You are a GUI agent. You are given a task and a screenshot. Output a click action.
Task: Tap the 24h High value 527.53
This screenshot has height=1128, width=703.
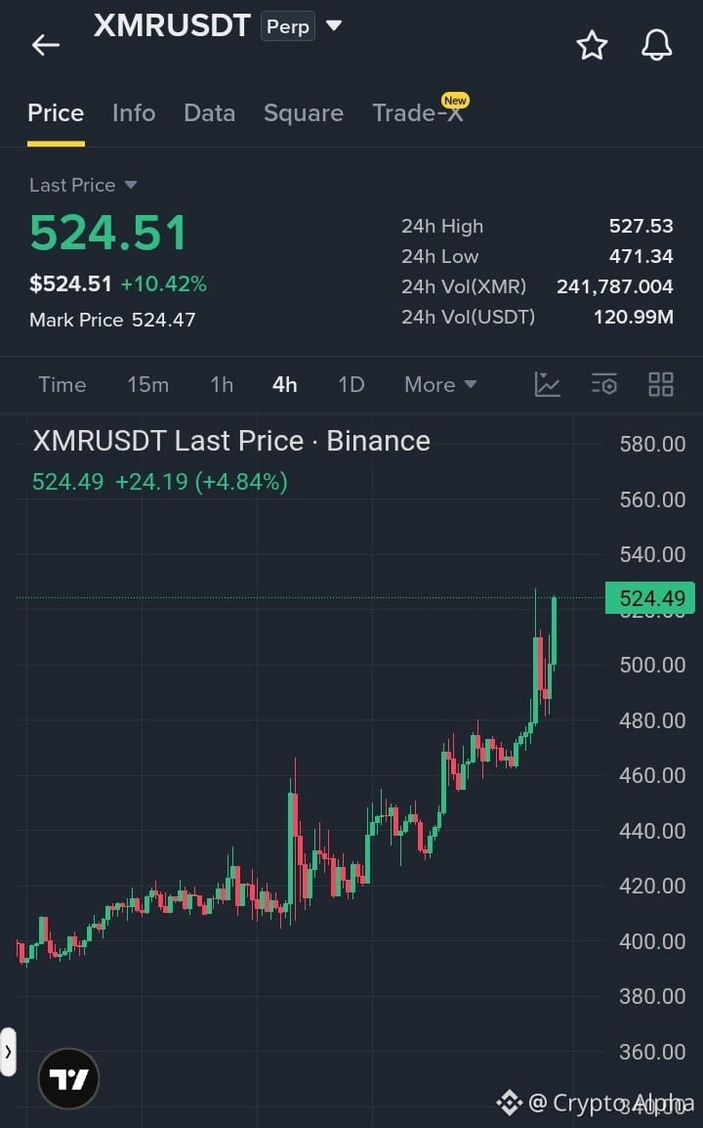pos(641,226)
